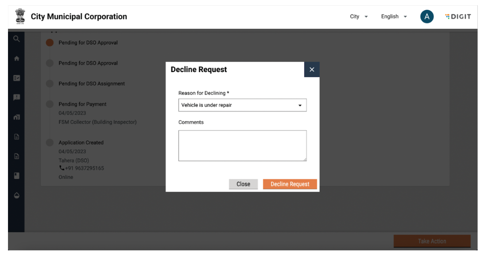Click the DIGIT logo in the header

point(458,17)
